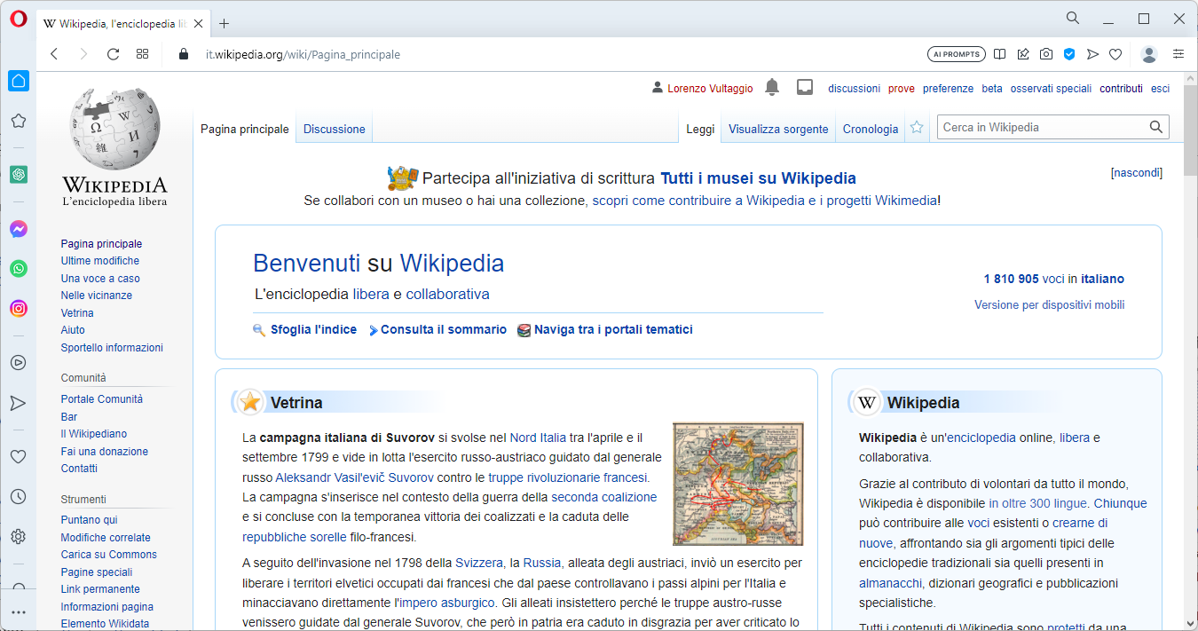Open the Speed Dial grid icon
This screenshot has height=631, width=1198.
[142, 54]
